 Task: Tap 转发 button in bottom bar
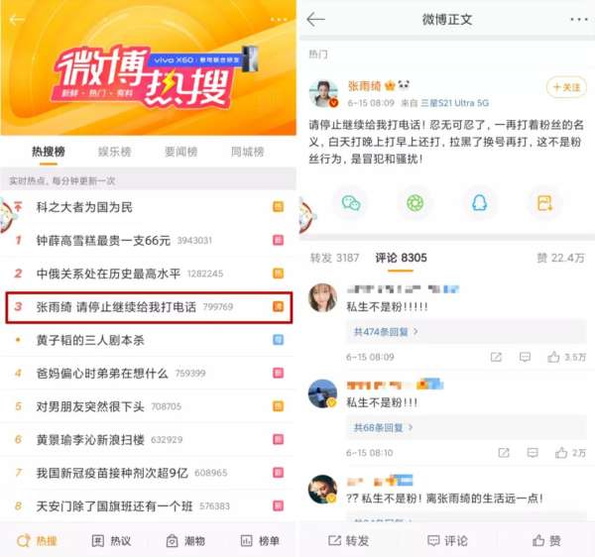click(348, 541)
